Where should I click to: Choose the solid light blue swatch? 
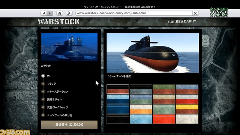click(141, 119)
